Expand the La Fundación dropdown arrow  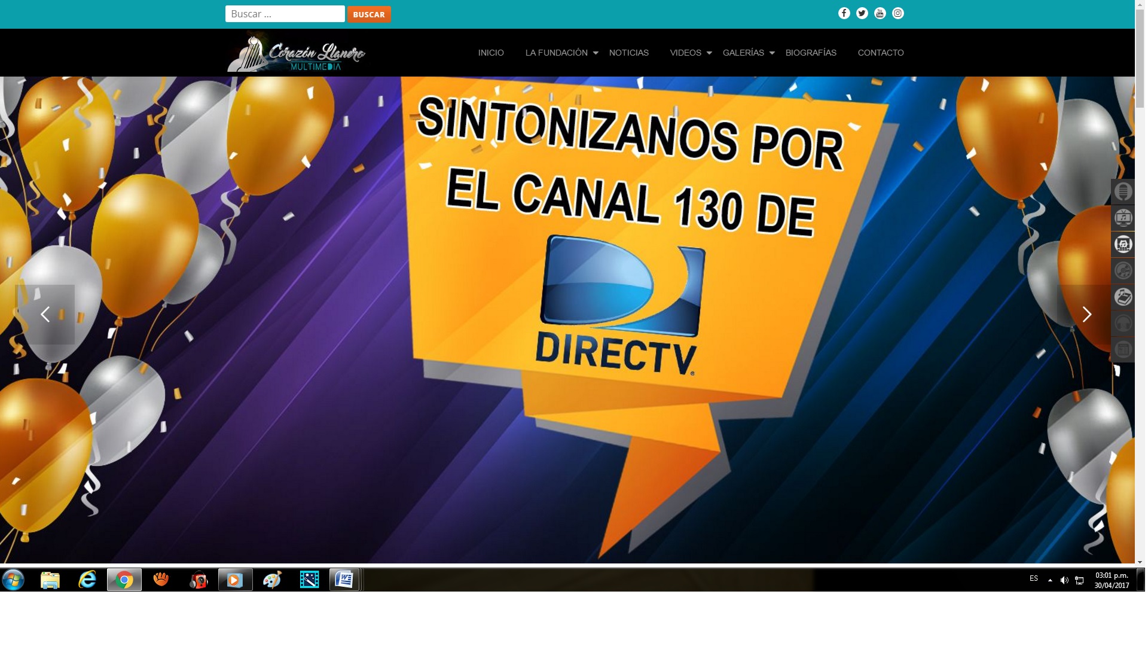tap(596, 53)
